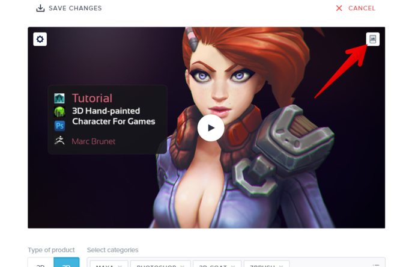This screenshot has height=267, width=412.
Task: Click the Select categories label
Action: click(112, 250)
